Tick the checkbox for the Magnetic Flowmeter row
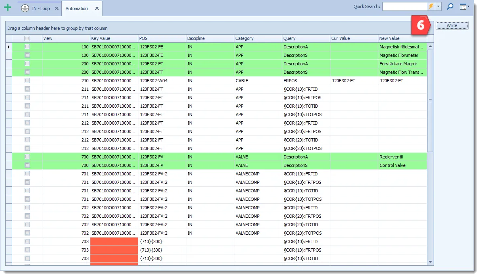 coord(27,55)
